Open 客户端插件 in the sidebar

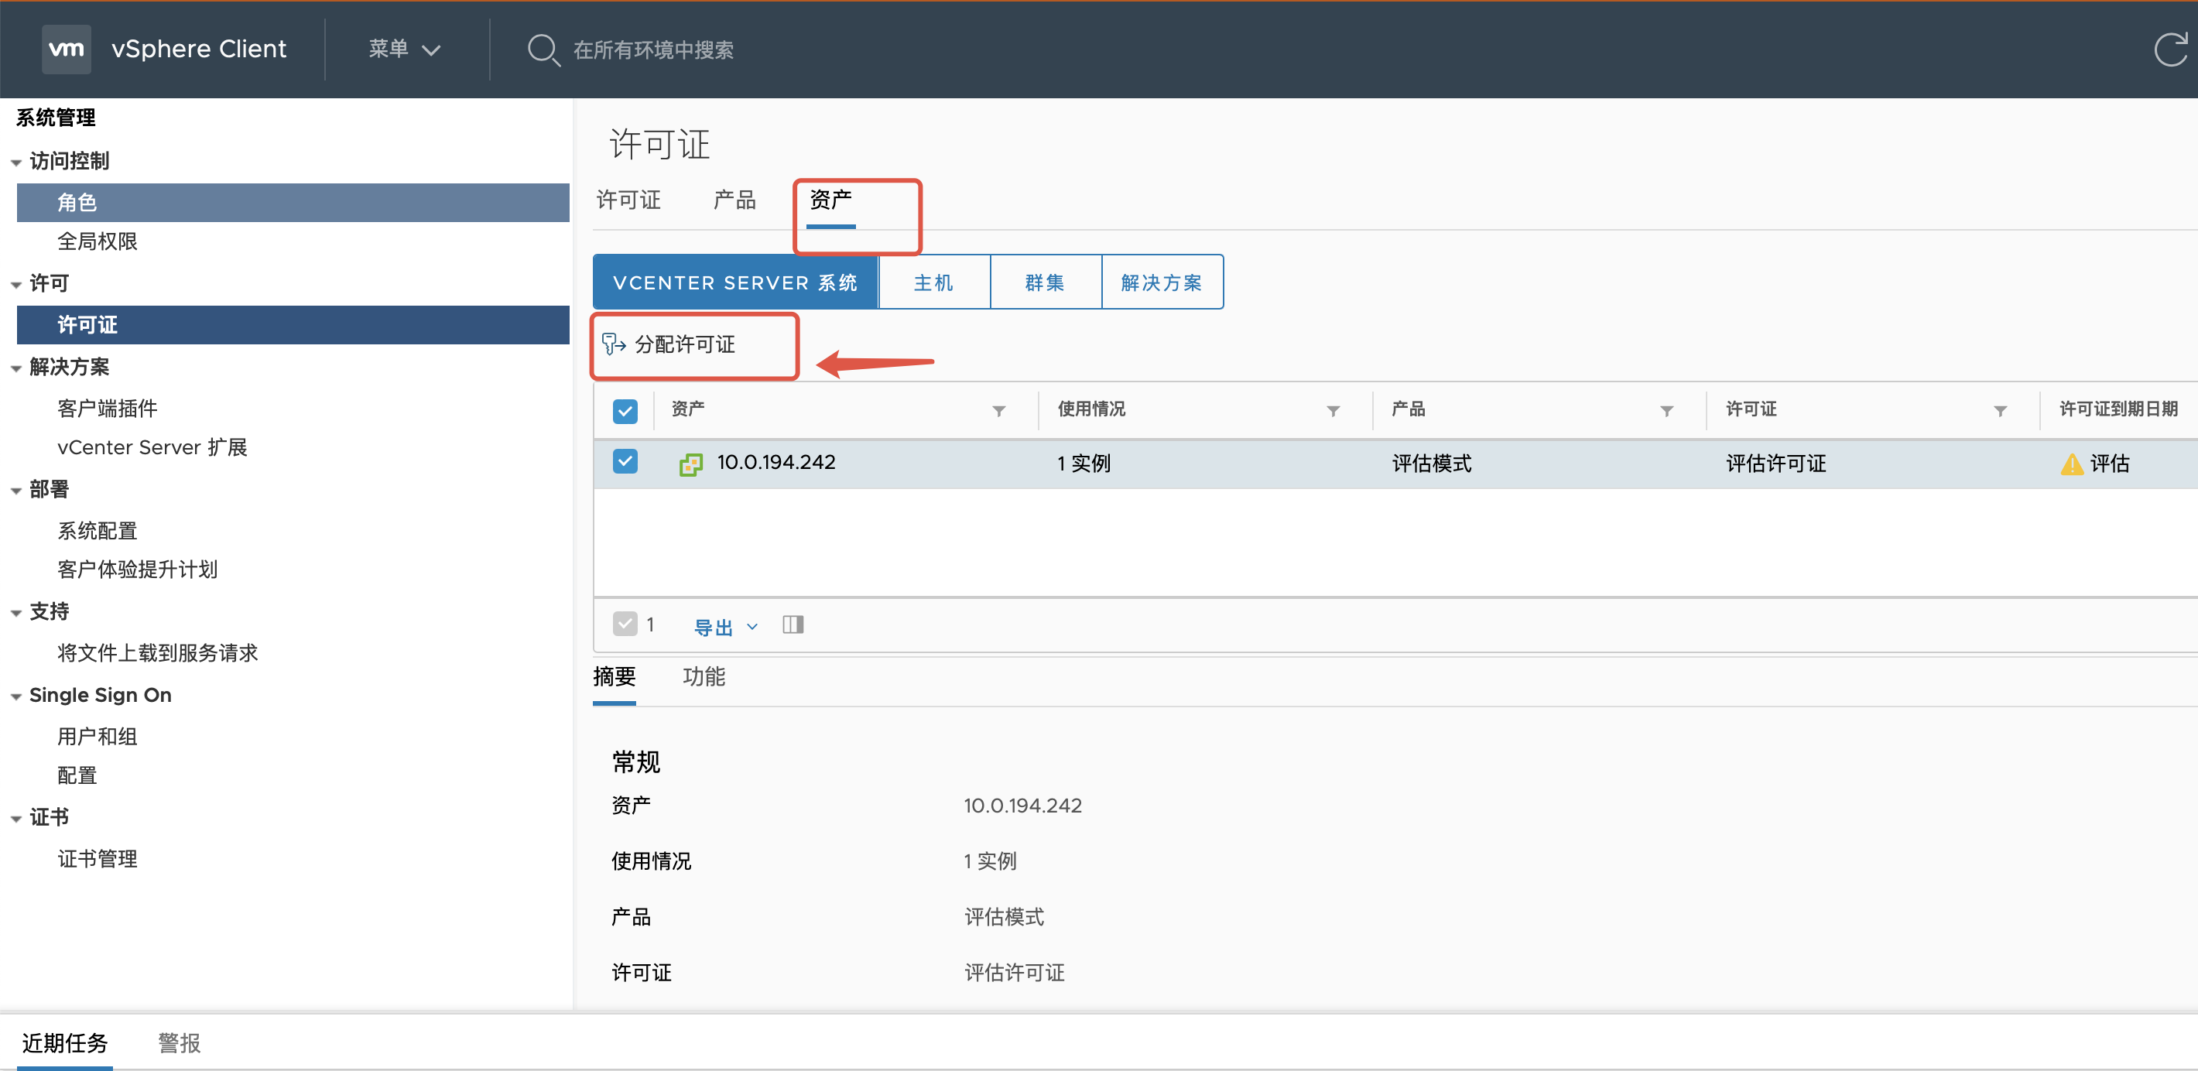(108, 409)
